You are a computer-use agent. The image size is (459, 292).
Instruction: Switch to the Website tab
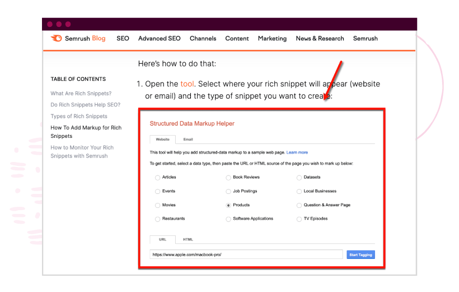[162, 139]
